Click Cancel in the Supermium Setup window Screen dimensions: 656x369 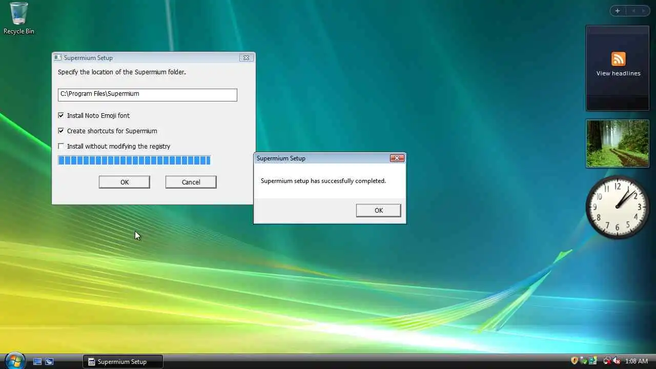(x=191, y=182)
